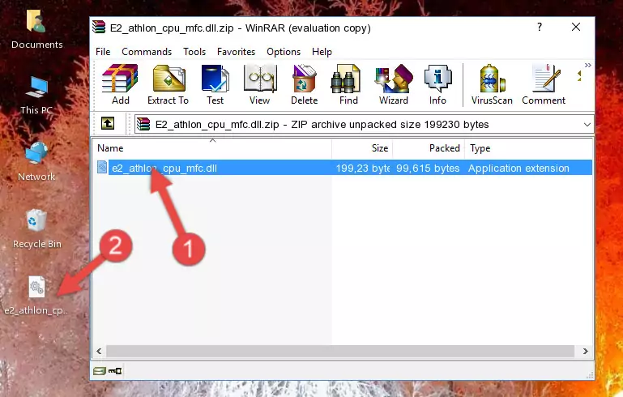
Task: Close the WinRAR window
Action: point(576,27)
